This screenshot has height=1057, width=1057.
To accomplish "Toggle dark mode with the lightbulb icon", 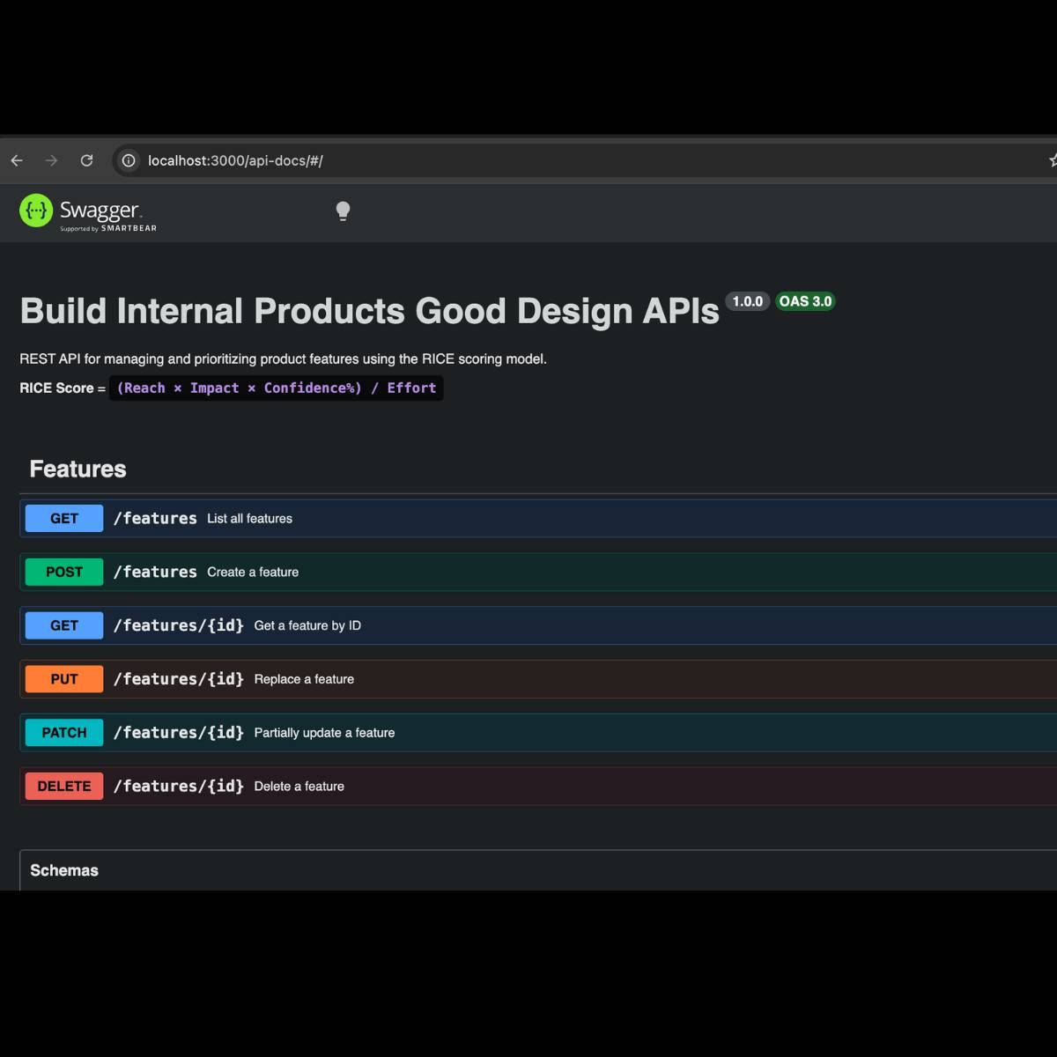I will pyautogui.click(x=343, y=211).
